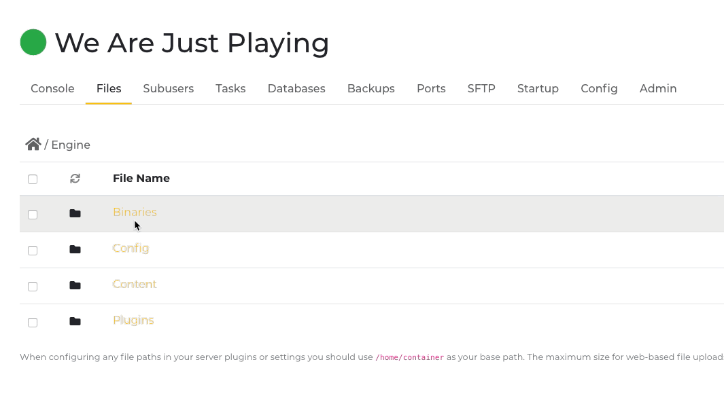
Task: Check the Binaries row checkbox
Action: point(33,215)
